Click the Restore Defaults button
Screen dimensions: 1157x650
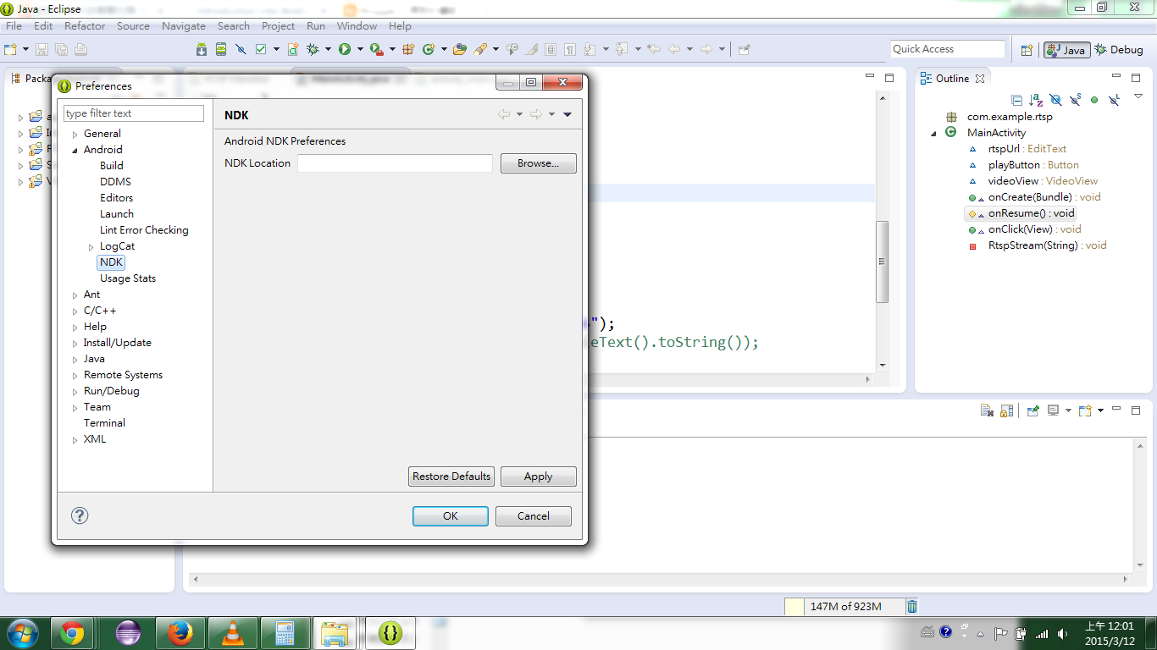(451, 476)
